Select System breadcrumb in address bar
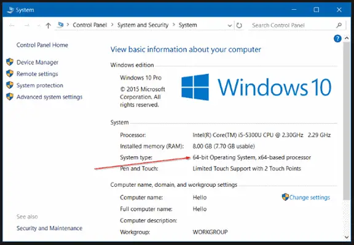This screenshot has height=245, width=354. (x=188, y=25)
